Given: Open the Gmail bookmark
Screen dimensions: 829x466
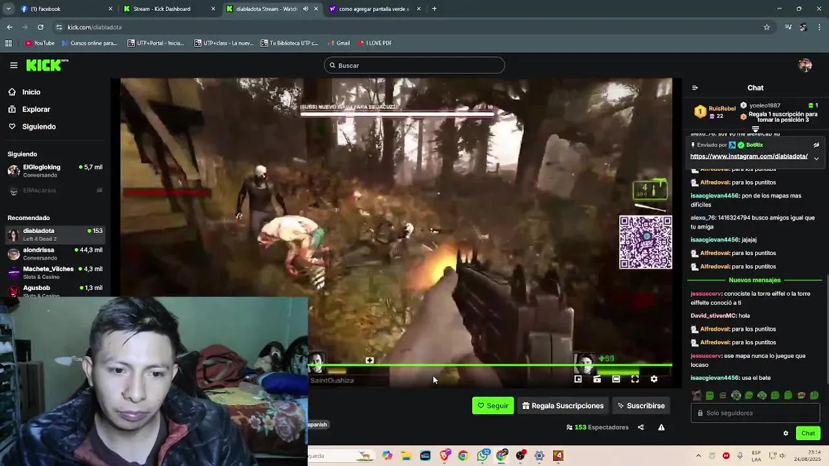Looking at the screenshot, I should pos(339,43).
